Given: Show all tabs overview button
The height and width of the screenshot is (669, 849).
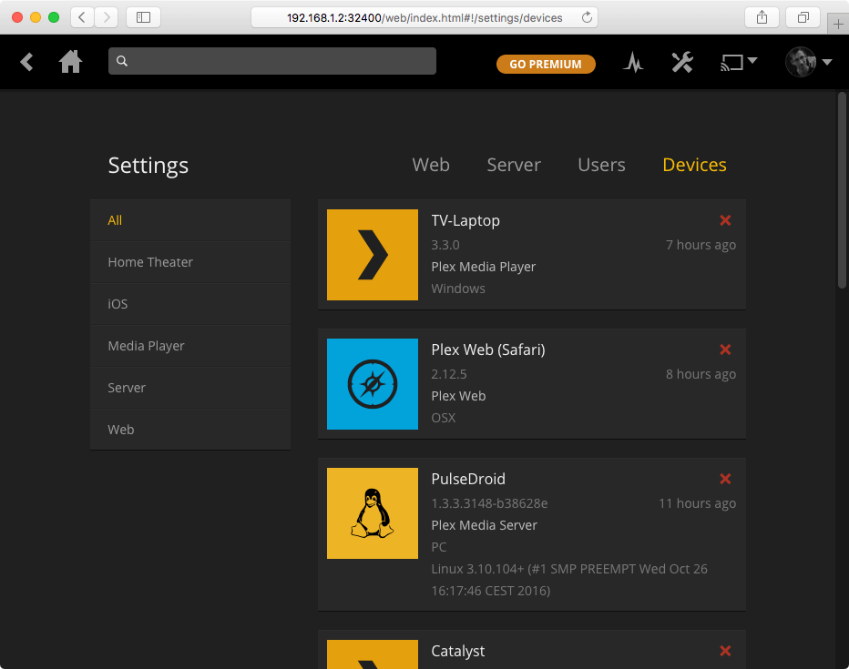Looking at the screenshot, I should click(x=803, y=17).
